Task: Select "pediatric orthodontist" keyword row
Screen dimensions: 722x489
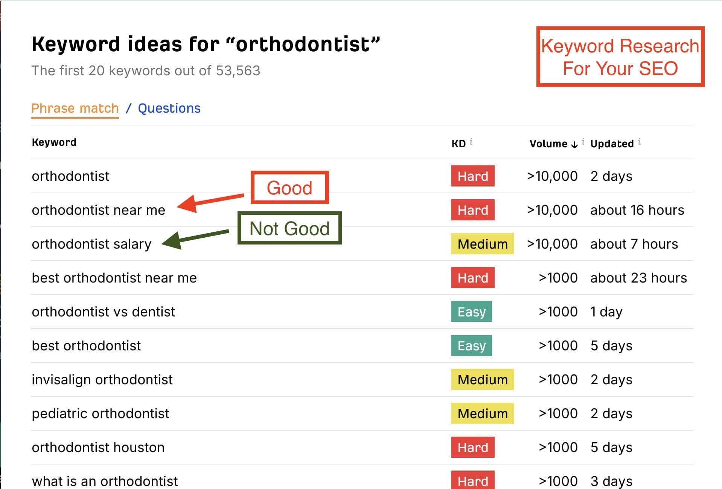Action: pos(100,413)
